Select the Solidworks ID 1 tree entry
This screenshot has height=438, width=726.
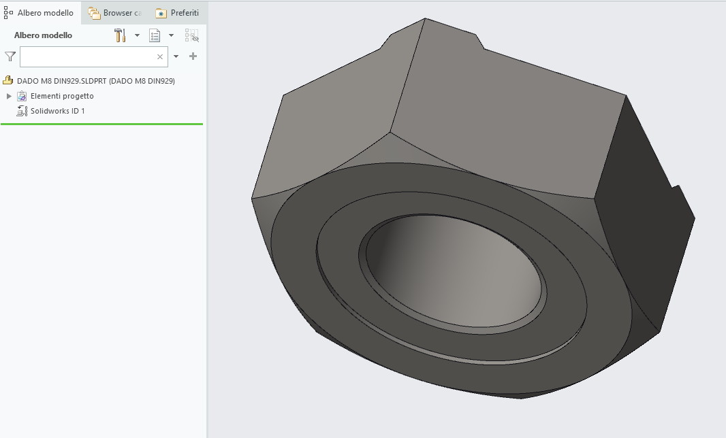(x=61, y=111)
